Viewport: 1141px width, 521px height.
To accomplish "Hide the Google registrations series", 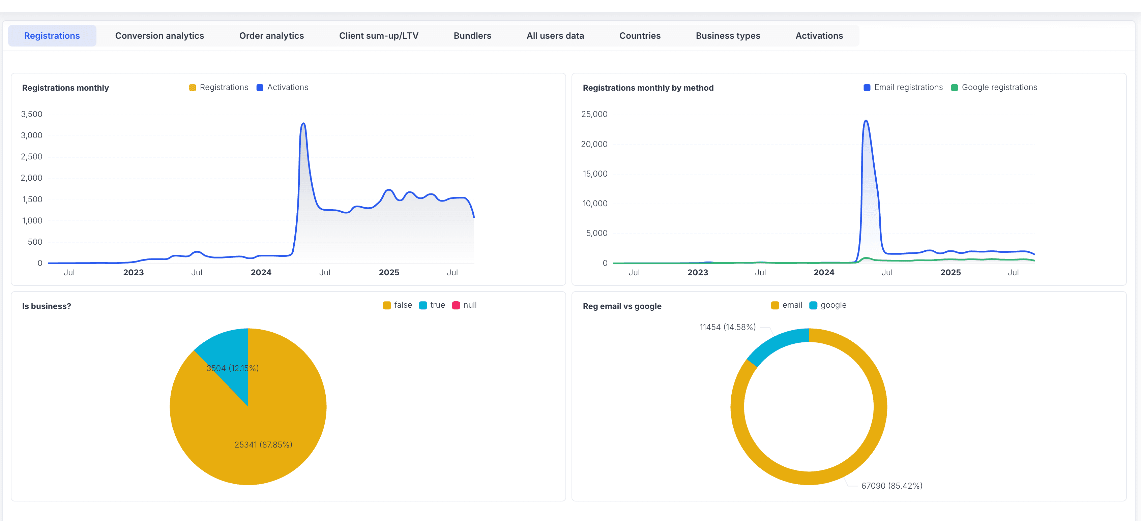I will tap(994, 87).
